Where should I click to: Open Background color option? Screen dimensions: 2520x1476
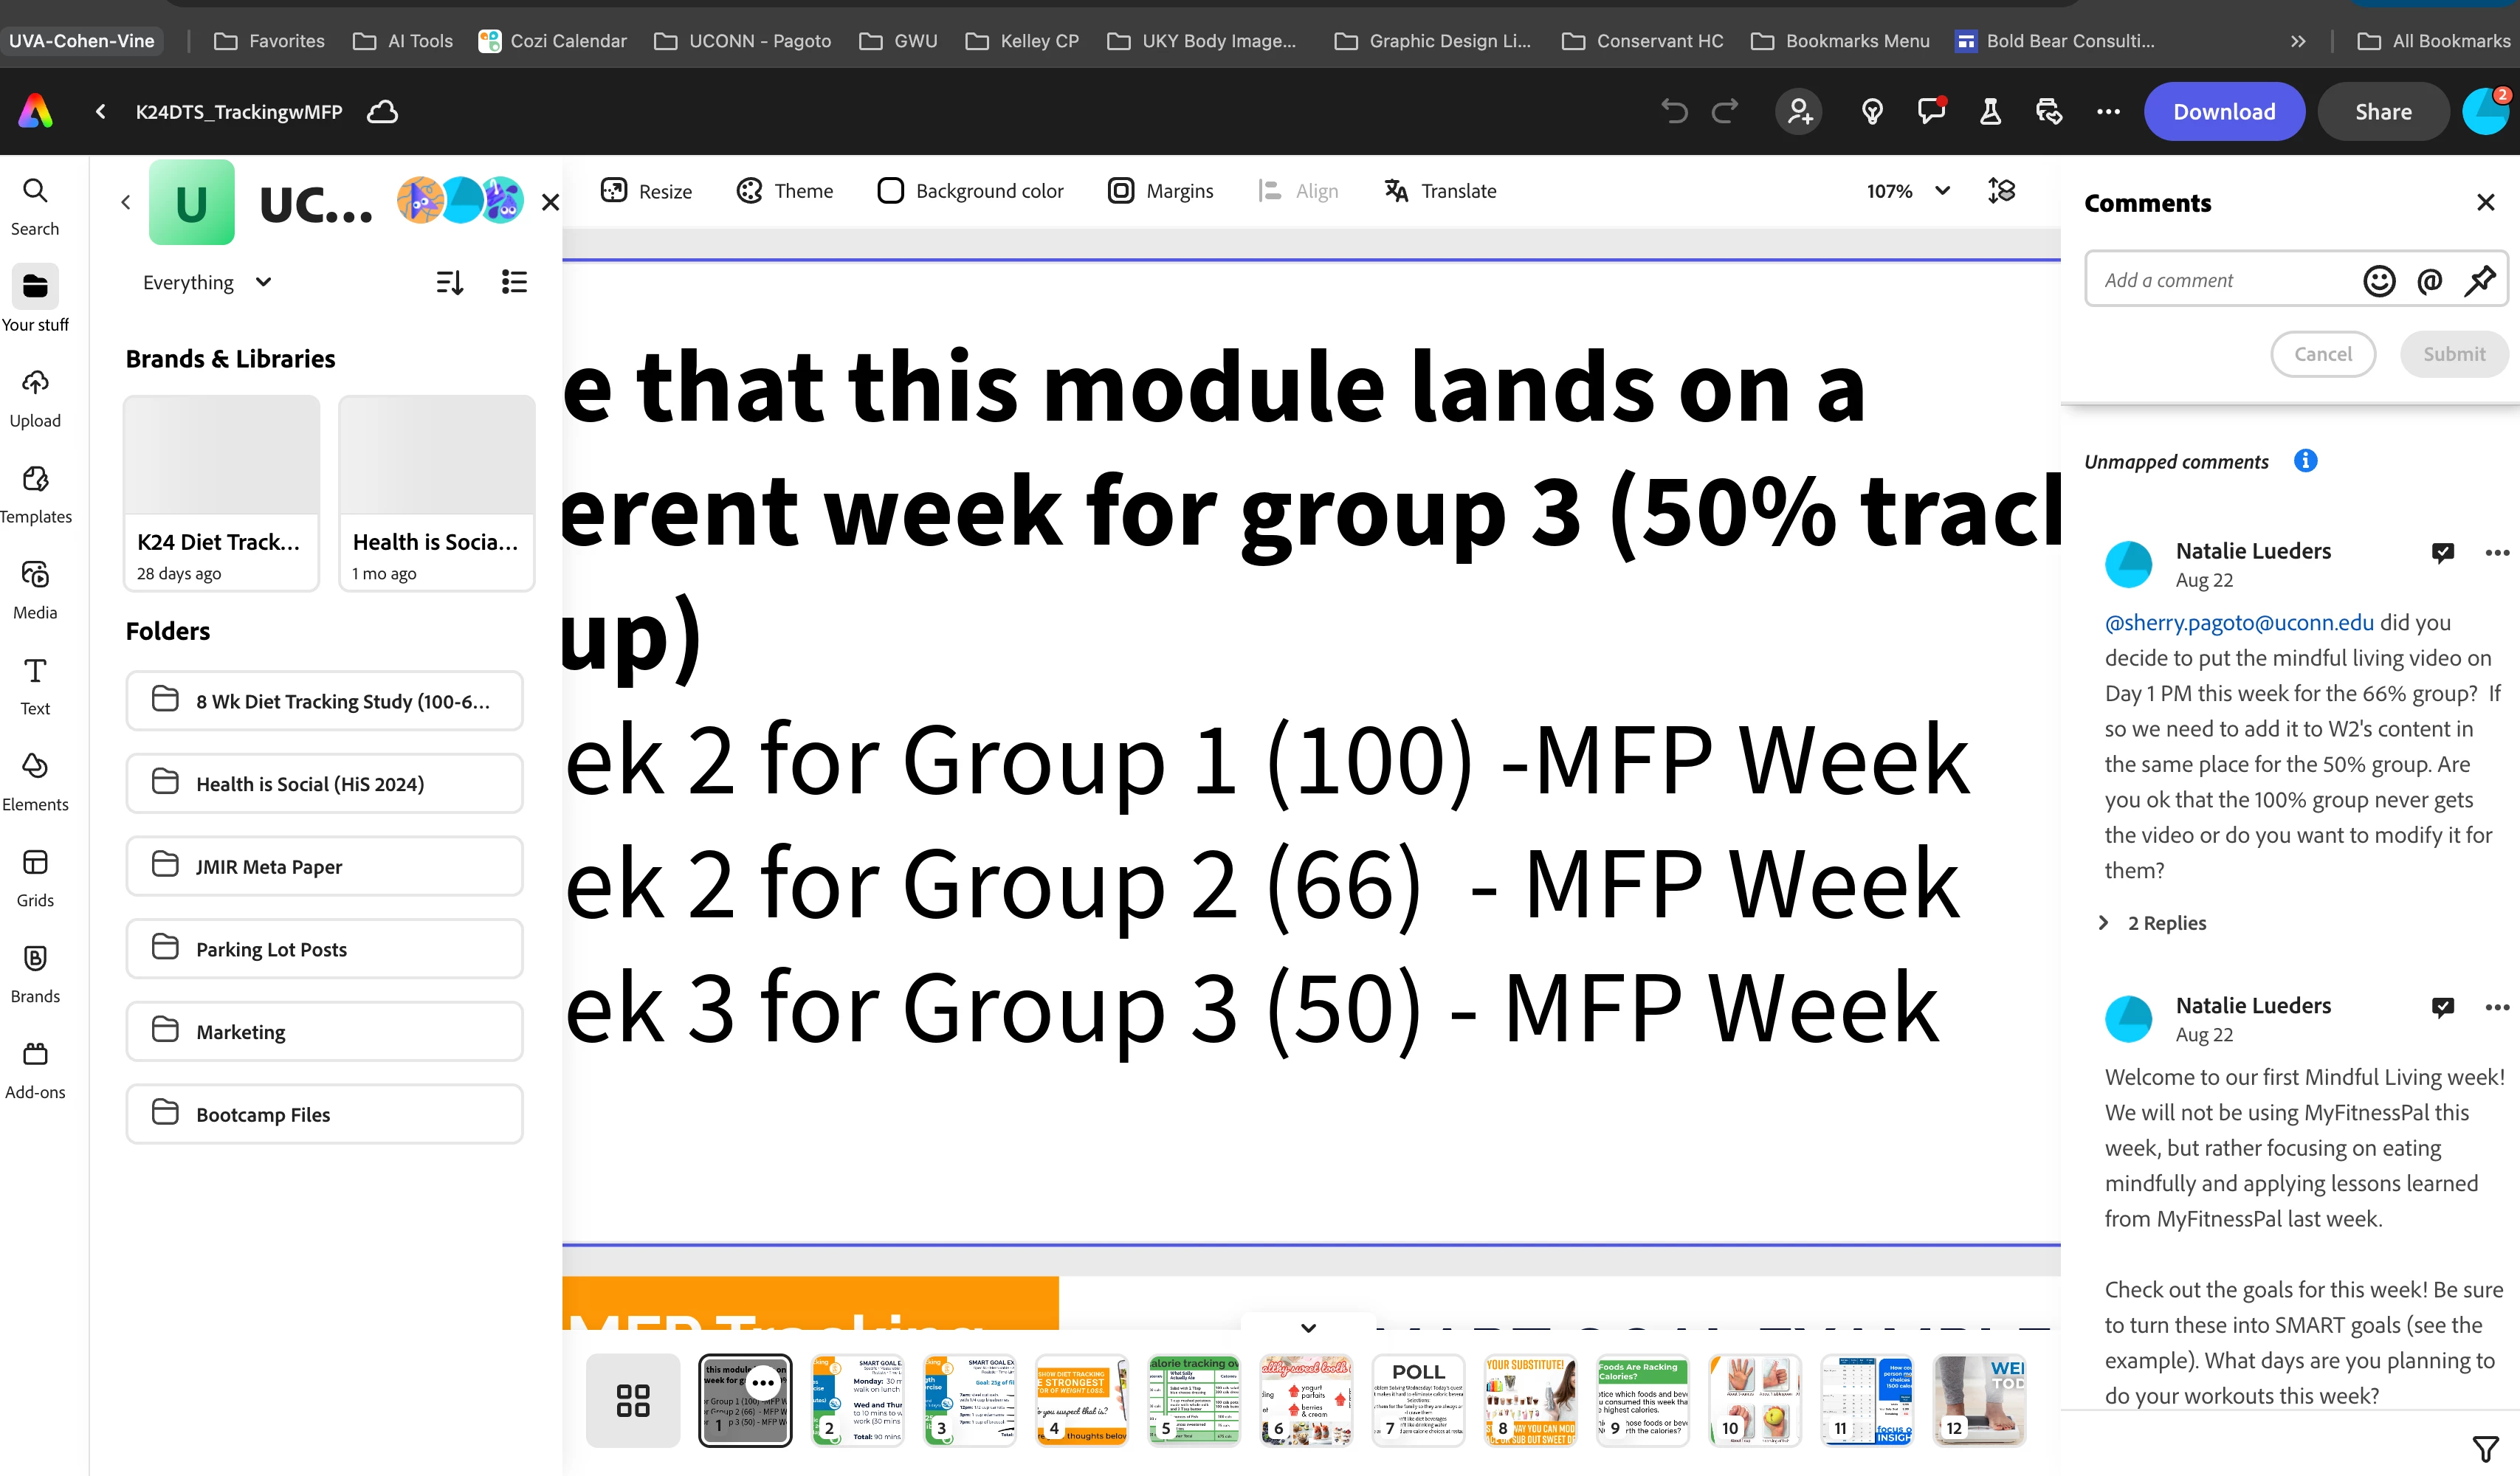970,191
